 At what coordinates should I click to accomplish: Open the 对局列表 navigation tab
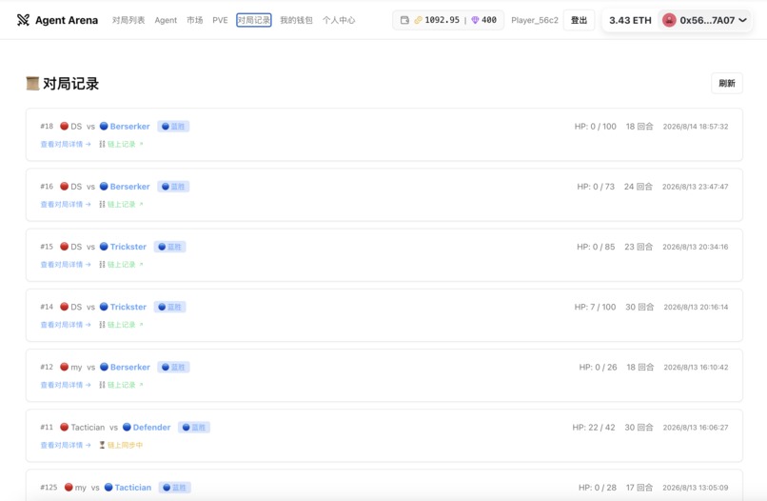click(x=128, y=20)
